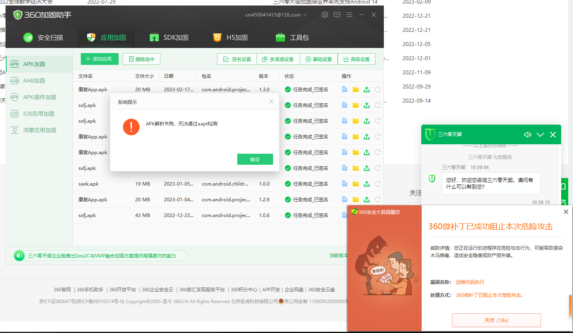Open 360官网 footer link
This screenshot has height=333, width=573.
pyautogui.click(x=62, y=289)
